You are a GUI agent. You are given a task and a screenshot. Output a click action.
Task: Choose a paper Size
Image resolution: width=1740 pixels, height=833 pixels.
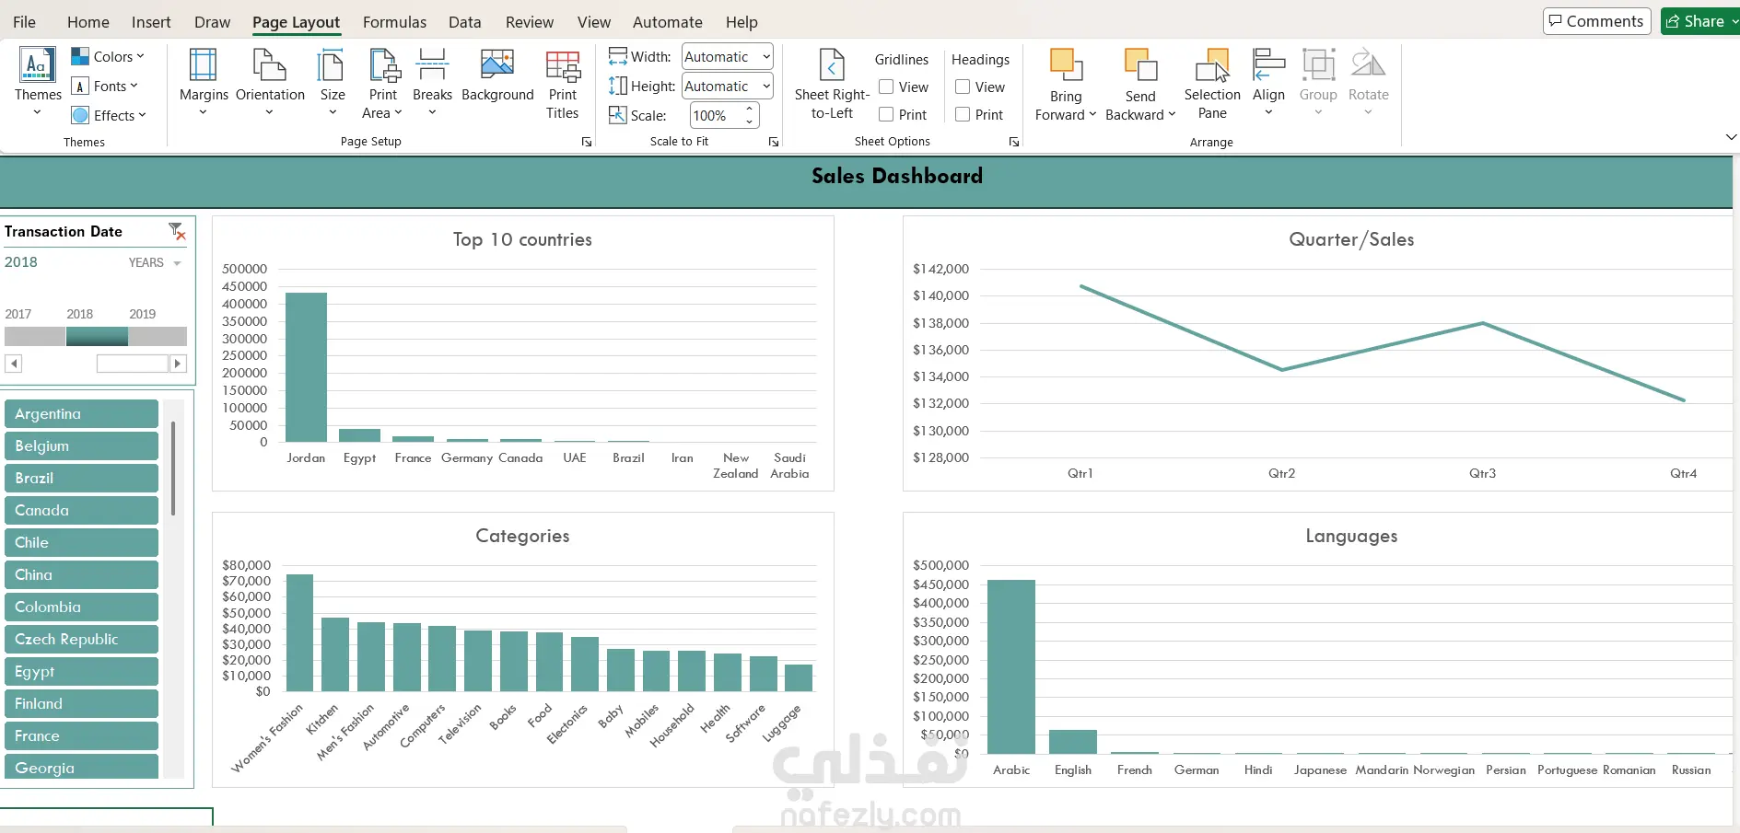coord(333,83)
